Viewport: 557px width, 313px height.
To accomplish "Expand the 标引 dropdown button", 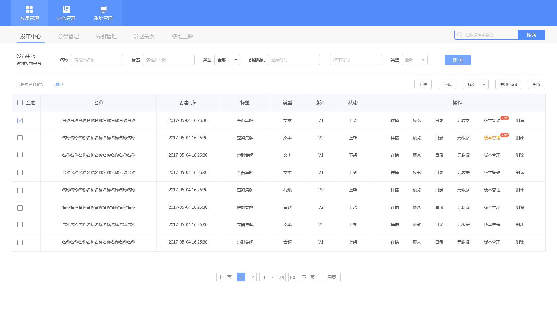I will pyautogui.click(x=476, y=84).
